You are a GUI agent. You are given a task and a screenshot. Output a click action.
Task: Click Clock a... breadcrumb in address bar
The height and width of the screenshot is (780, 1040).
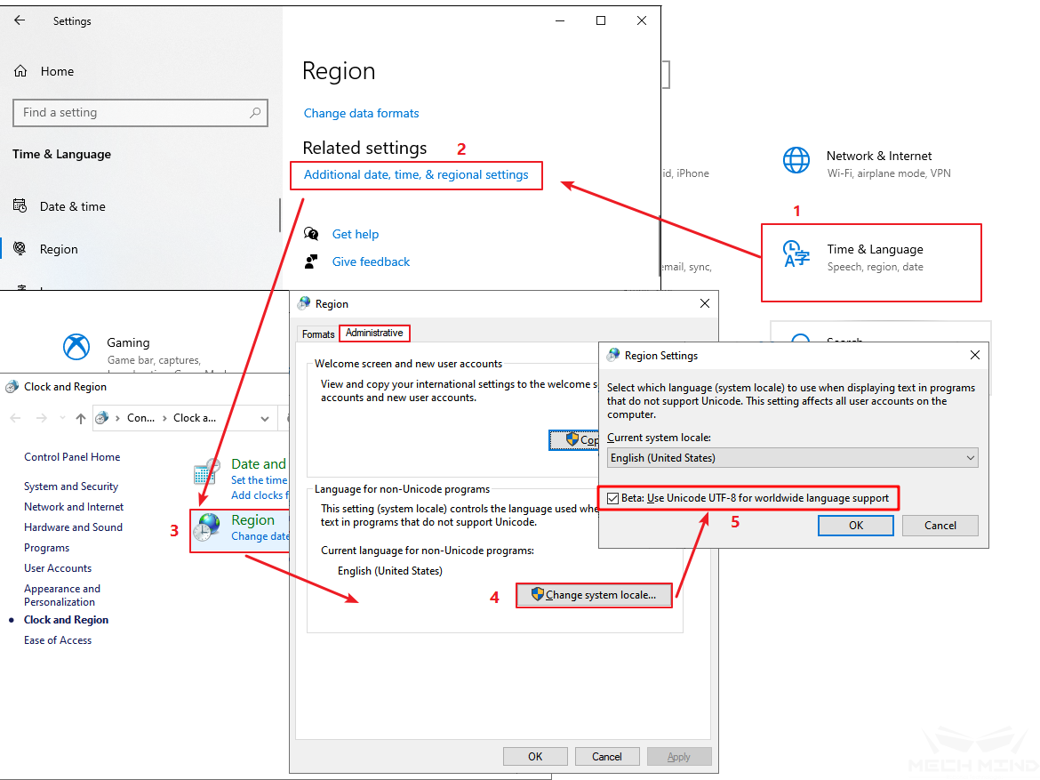195,418
